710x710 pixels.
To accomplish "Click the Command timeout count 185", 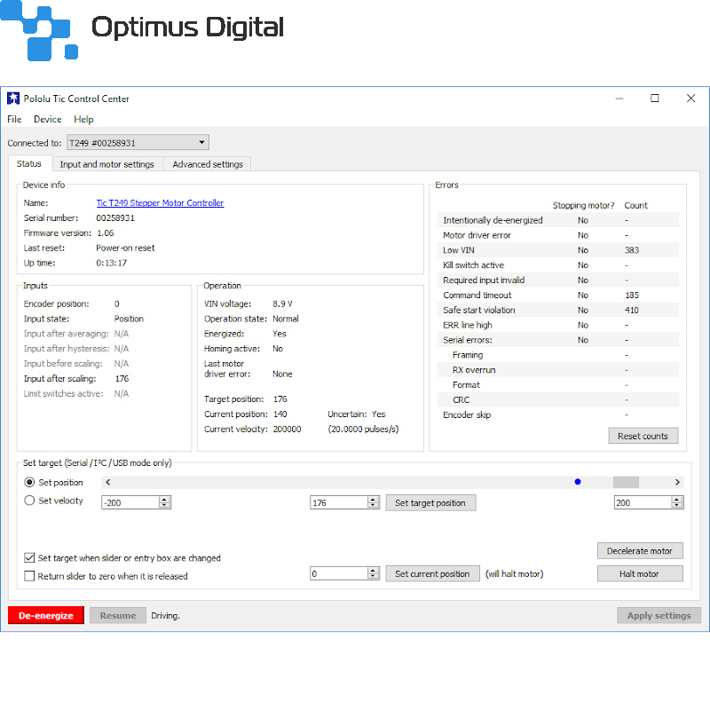I will click(632, 295).
